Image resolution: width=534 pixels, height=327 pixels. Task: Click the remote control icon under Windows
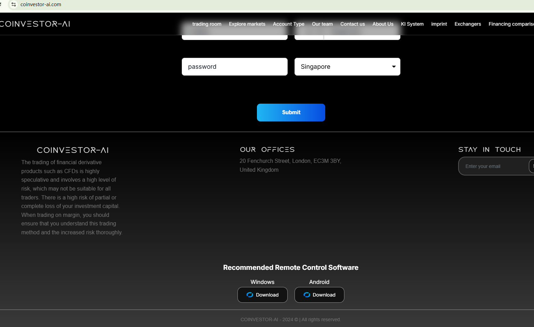pyautogui.click(x=250, y=295)
